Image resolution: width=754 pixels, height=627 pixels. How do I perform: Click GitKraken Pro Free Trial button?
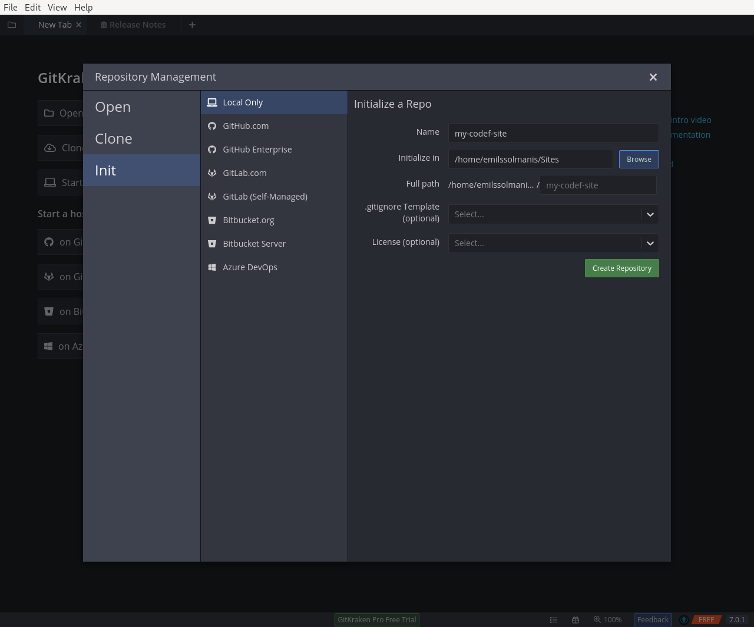[377, 619]
